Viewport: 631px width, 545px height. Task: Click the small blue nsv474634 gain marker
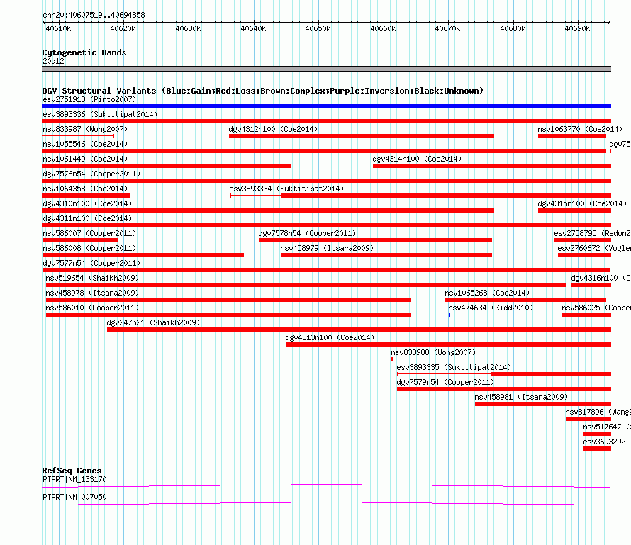pyautogui.click(x=449, y=315)
